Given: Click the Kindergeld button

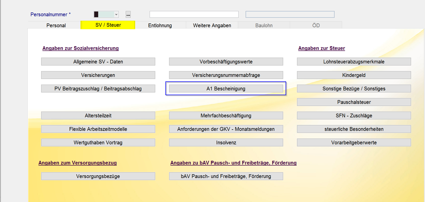Looking at the screenshot, I should coord(354,75).
